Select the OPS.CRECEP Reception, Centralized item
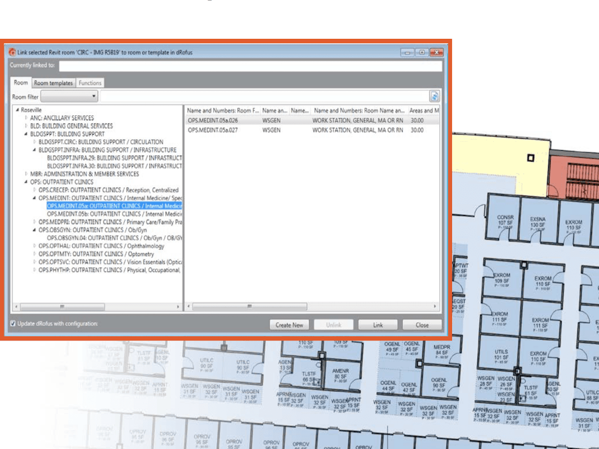 tap(108, 190)
